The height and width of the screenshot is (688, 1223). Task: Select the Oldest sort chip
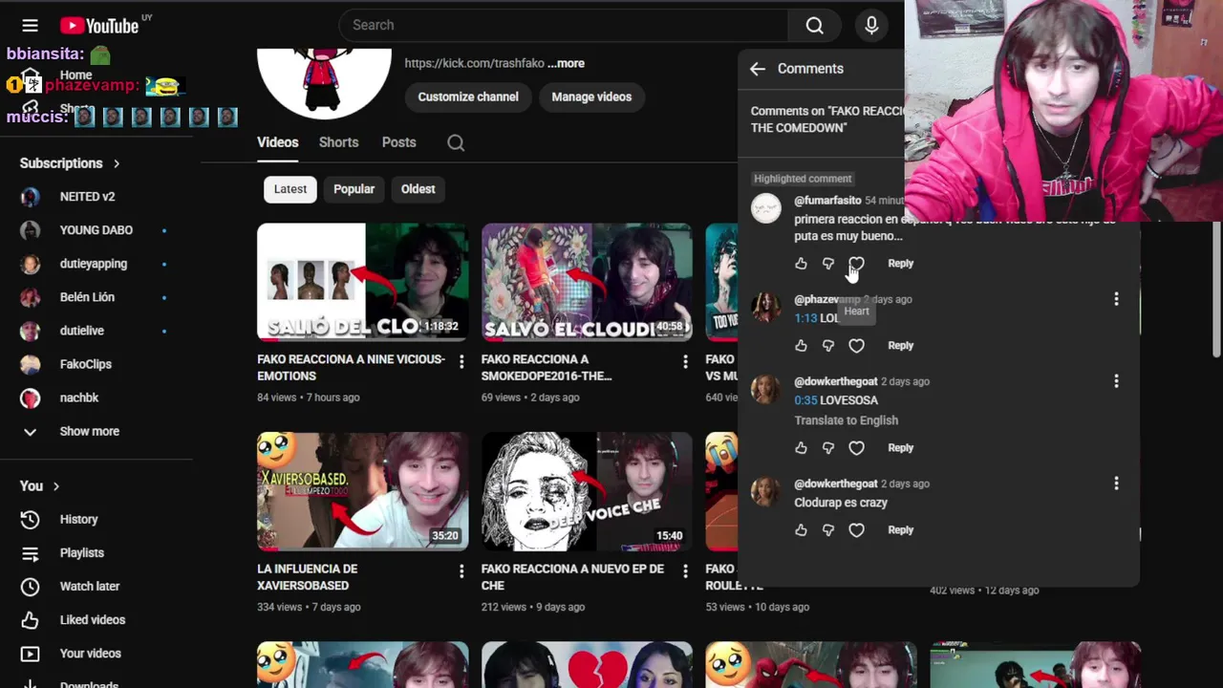coord(418,189)
